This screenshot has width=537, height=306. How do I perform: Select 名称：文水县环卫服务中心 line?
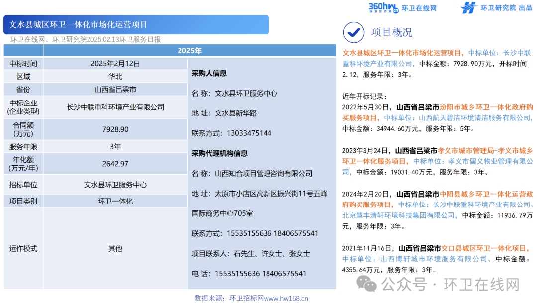[235, 93]
